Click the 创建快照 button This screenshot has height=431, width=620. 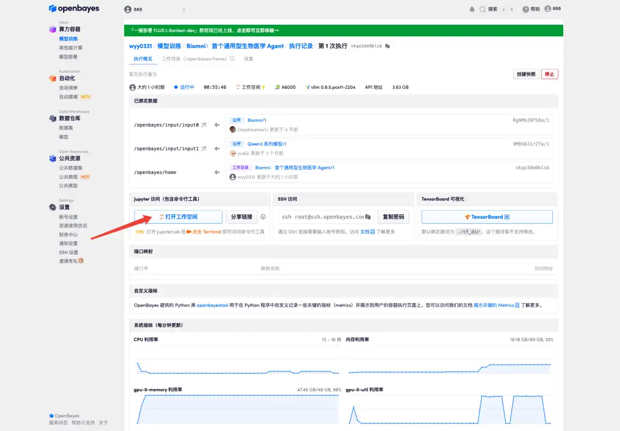[x=526, y=74]
